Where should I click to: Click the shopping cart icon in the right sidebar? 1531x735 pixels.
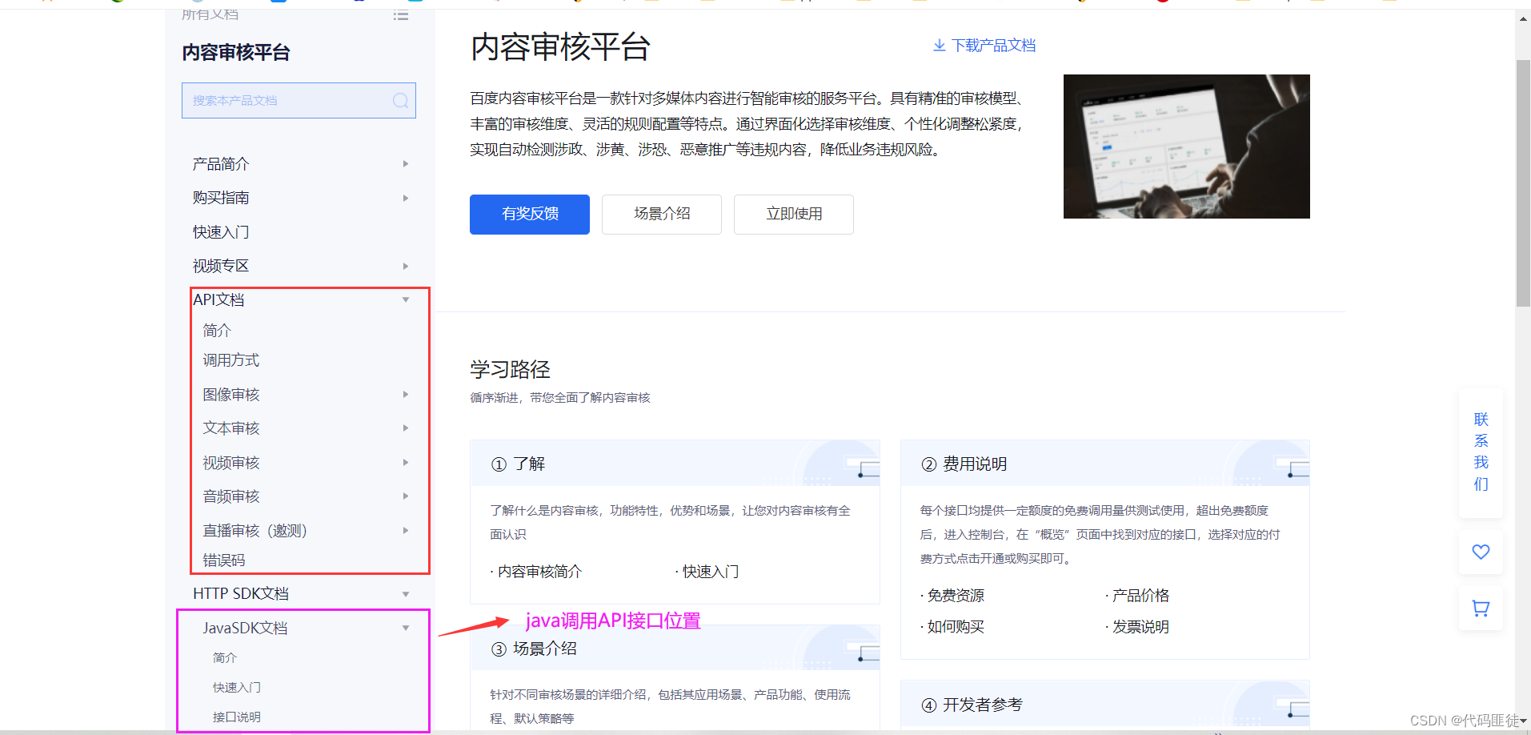1481,608
